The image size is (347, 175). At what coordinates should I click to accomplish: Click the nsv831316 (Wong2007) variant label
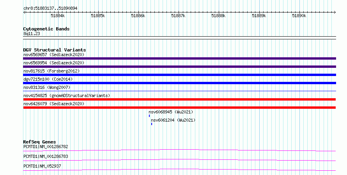(x=47, y=87)
